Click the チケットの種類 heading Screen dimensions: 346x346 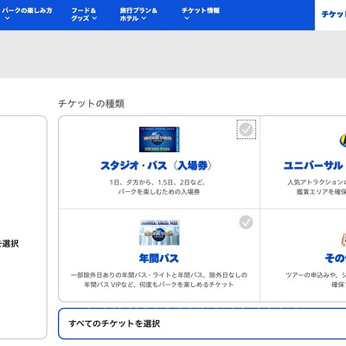pos(92,104)
